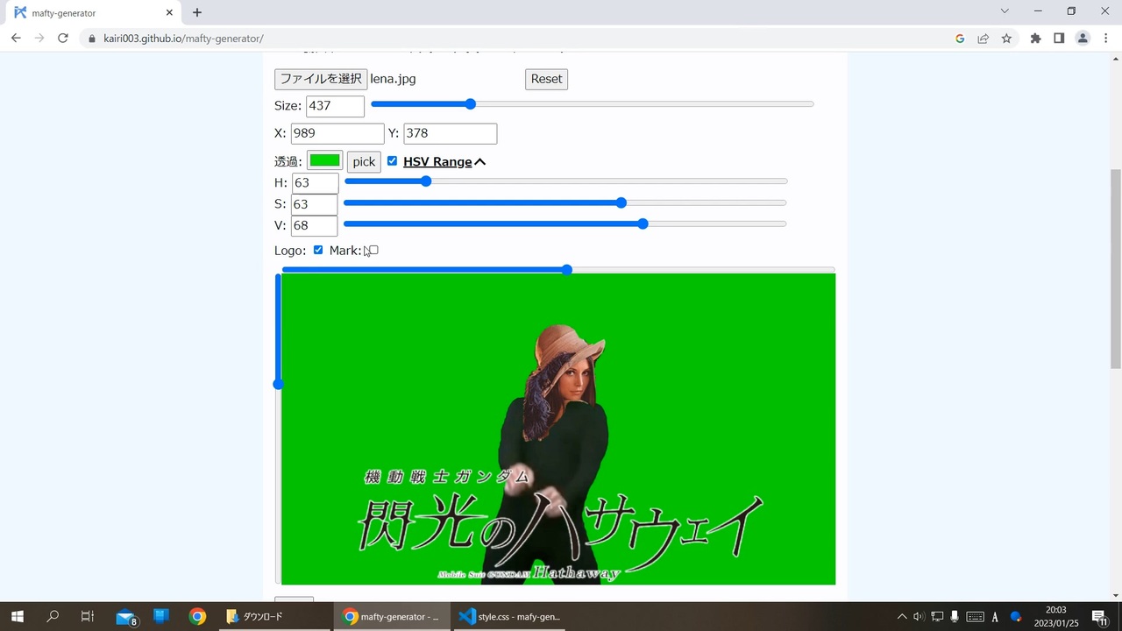View site information via the lock icon
The height and width of the screenshot is (631, 1122).
(92, 39)
